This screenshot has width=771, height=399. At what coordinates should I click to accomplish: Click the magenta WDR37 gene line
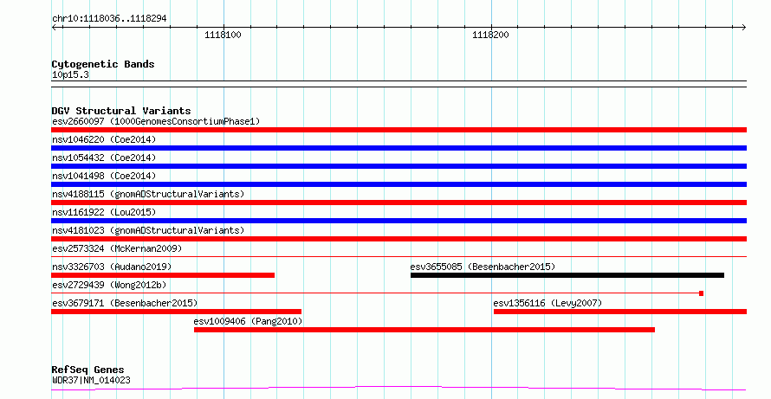point(398,389)
